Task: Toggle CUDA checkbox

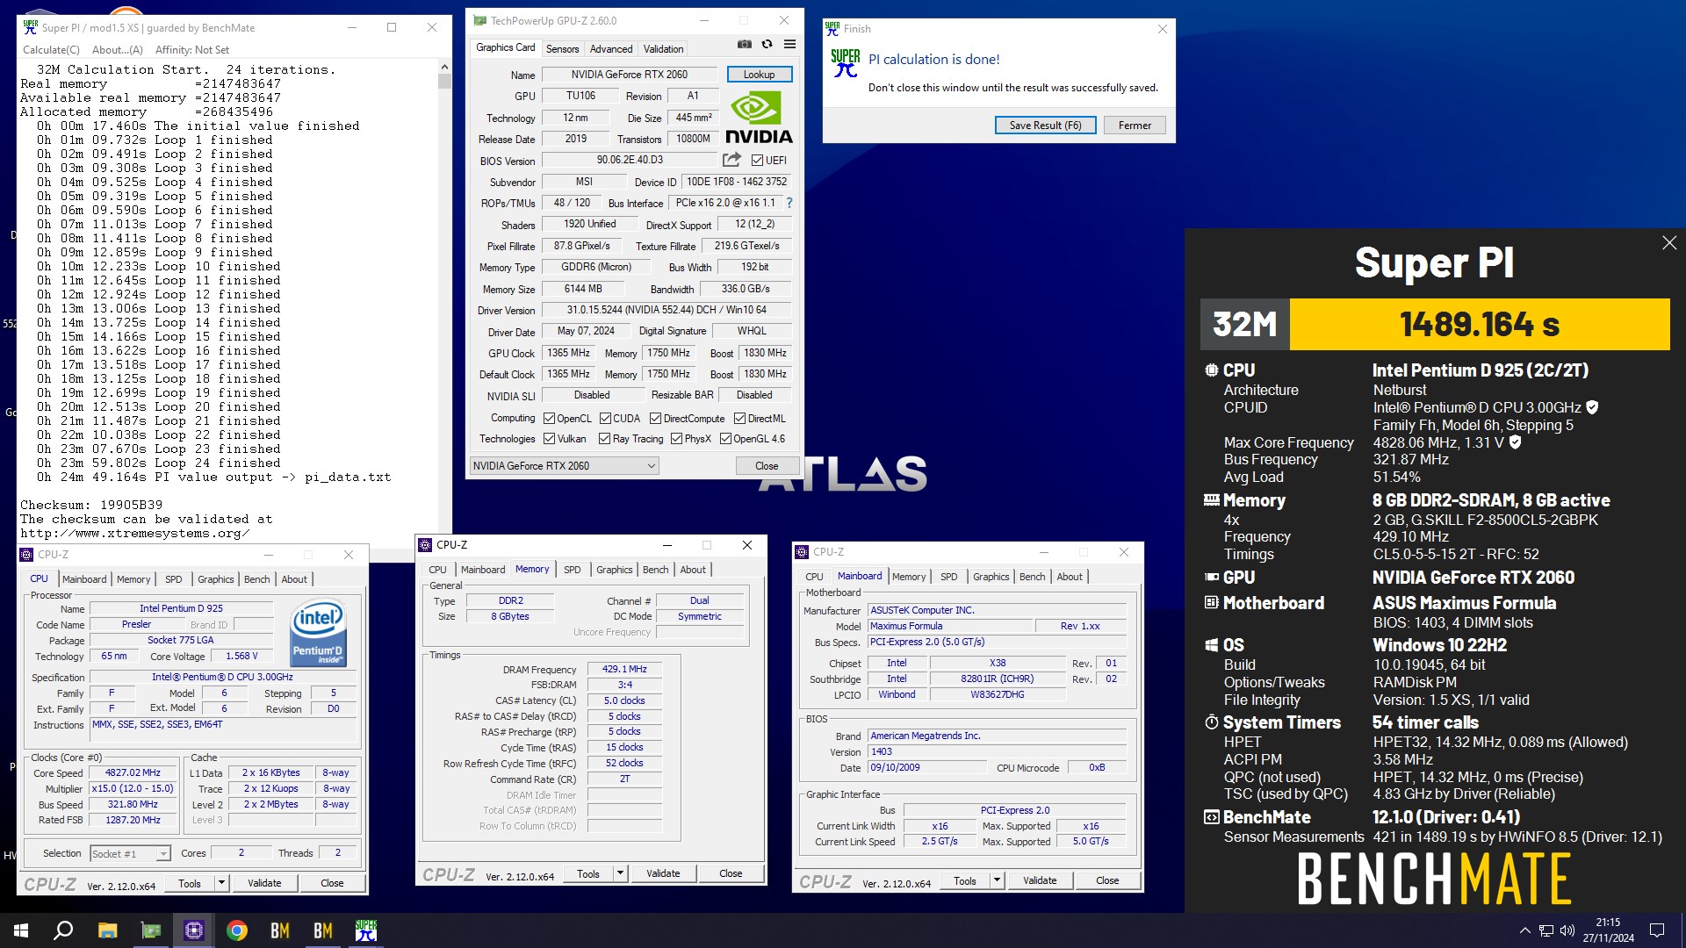Action: point(605,418)
